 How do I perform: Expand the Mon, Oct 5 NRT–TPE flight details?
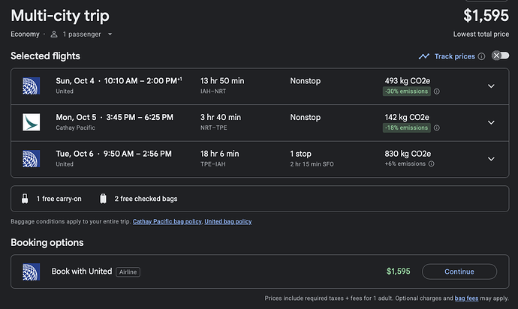(491, 122)
